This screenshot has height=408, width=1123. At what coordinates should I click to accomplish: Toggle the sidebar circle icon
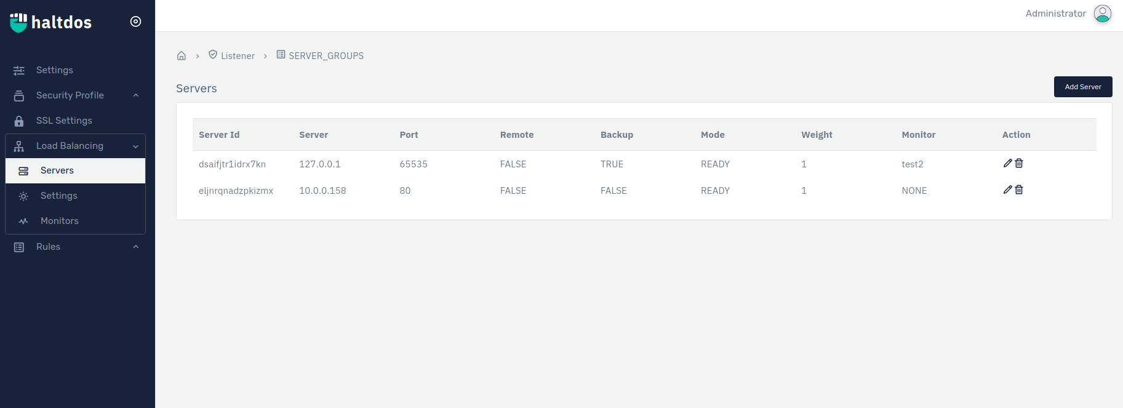136,22
